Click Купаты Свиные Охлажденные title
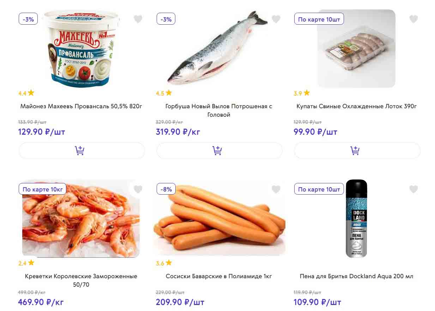435x311 pixels. coord(357,106)
